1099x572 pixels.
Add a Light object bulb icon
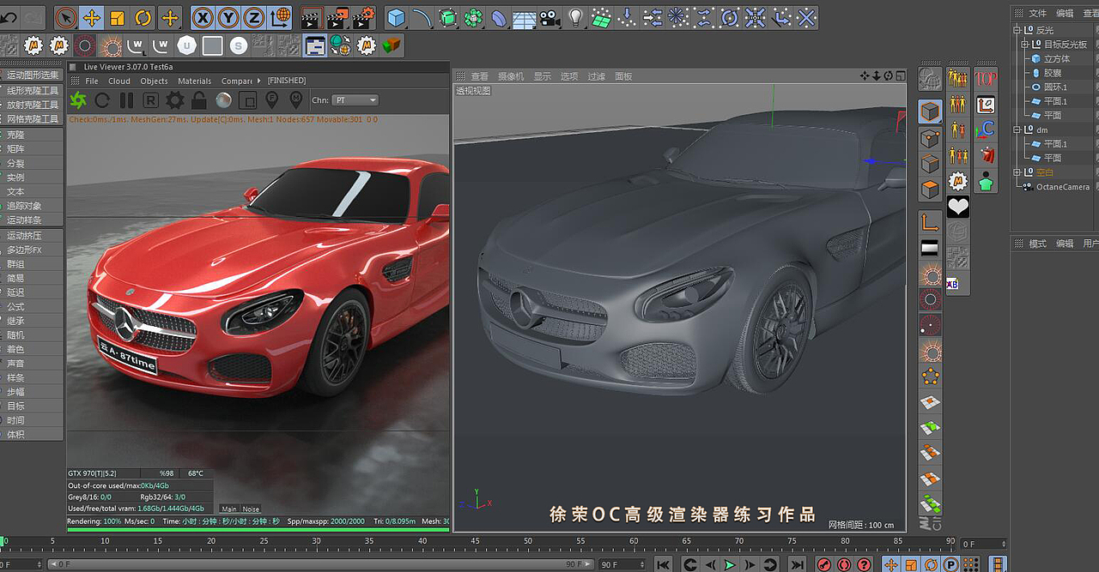click(575, 17)
